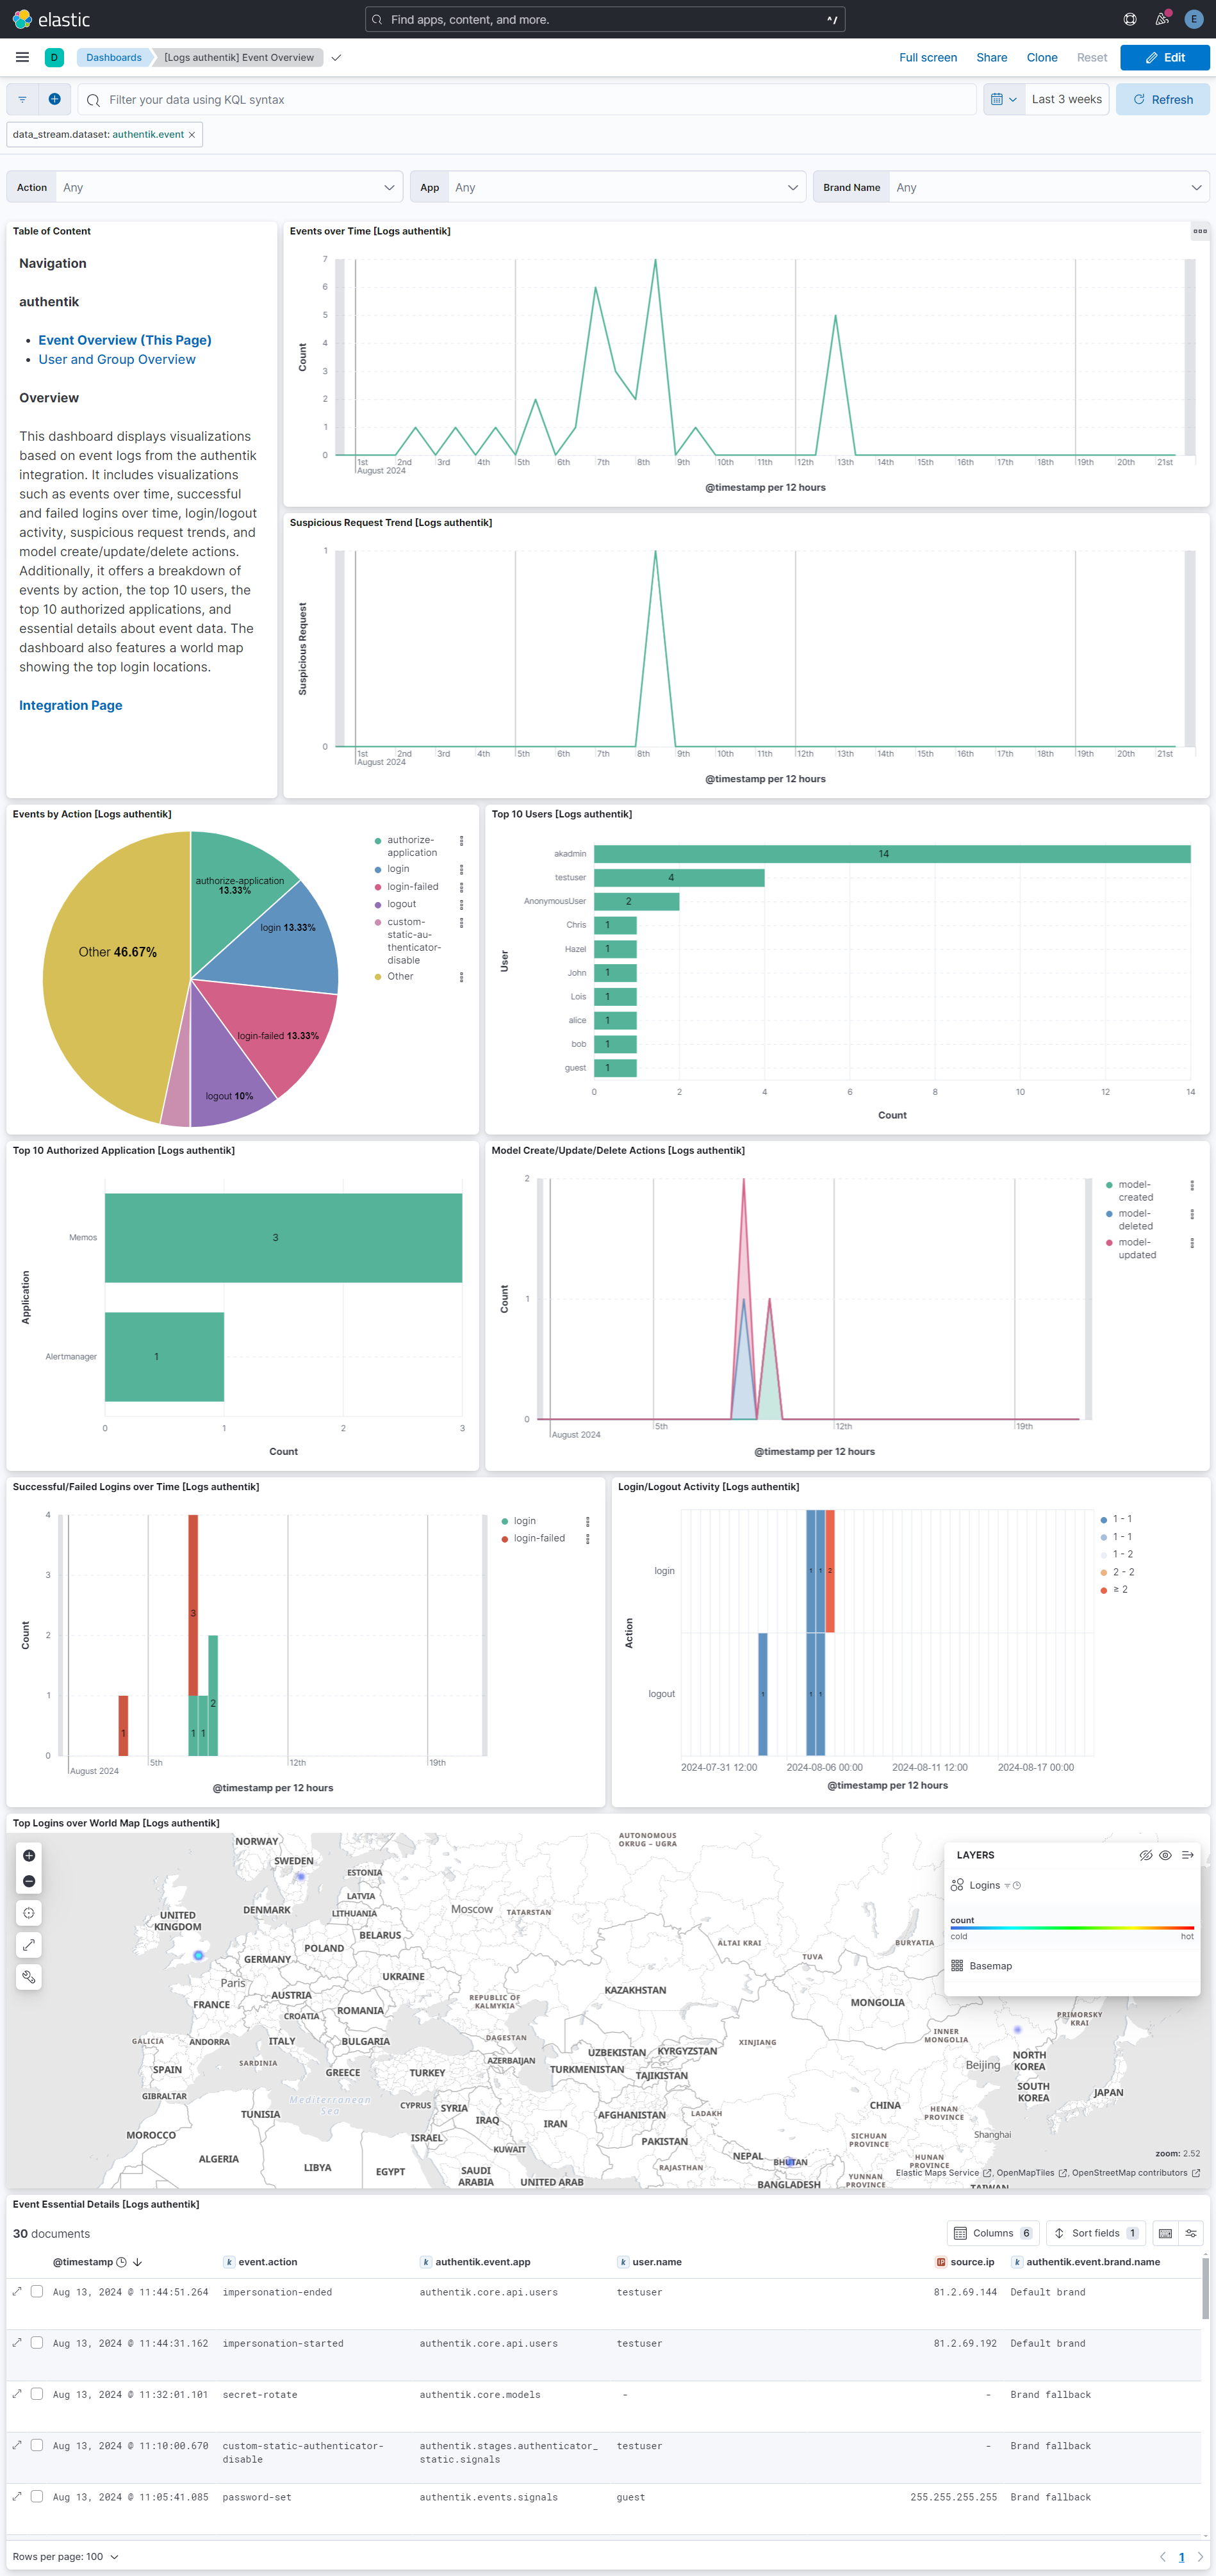Collapse the map Layers panel
Image resolution: width=1216 pixels, height=2576 pixels.
(x=1187, y=1855)
